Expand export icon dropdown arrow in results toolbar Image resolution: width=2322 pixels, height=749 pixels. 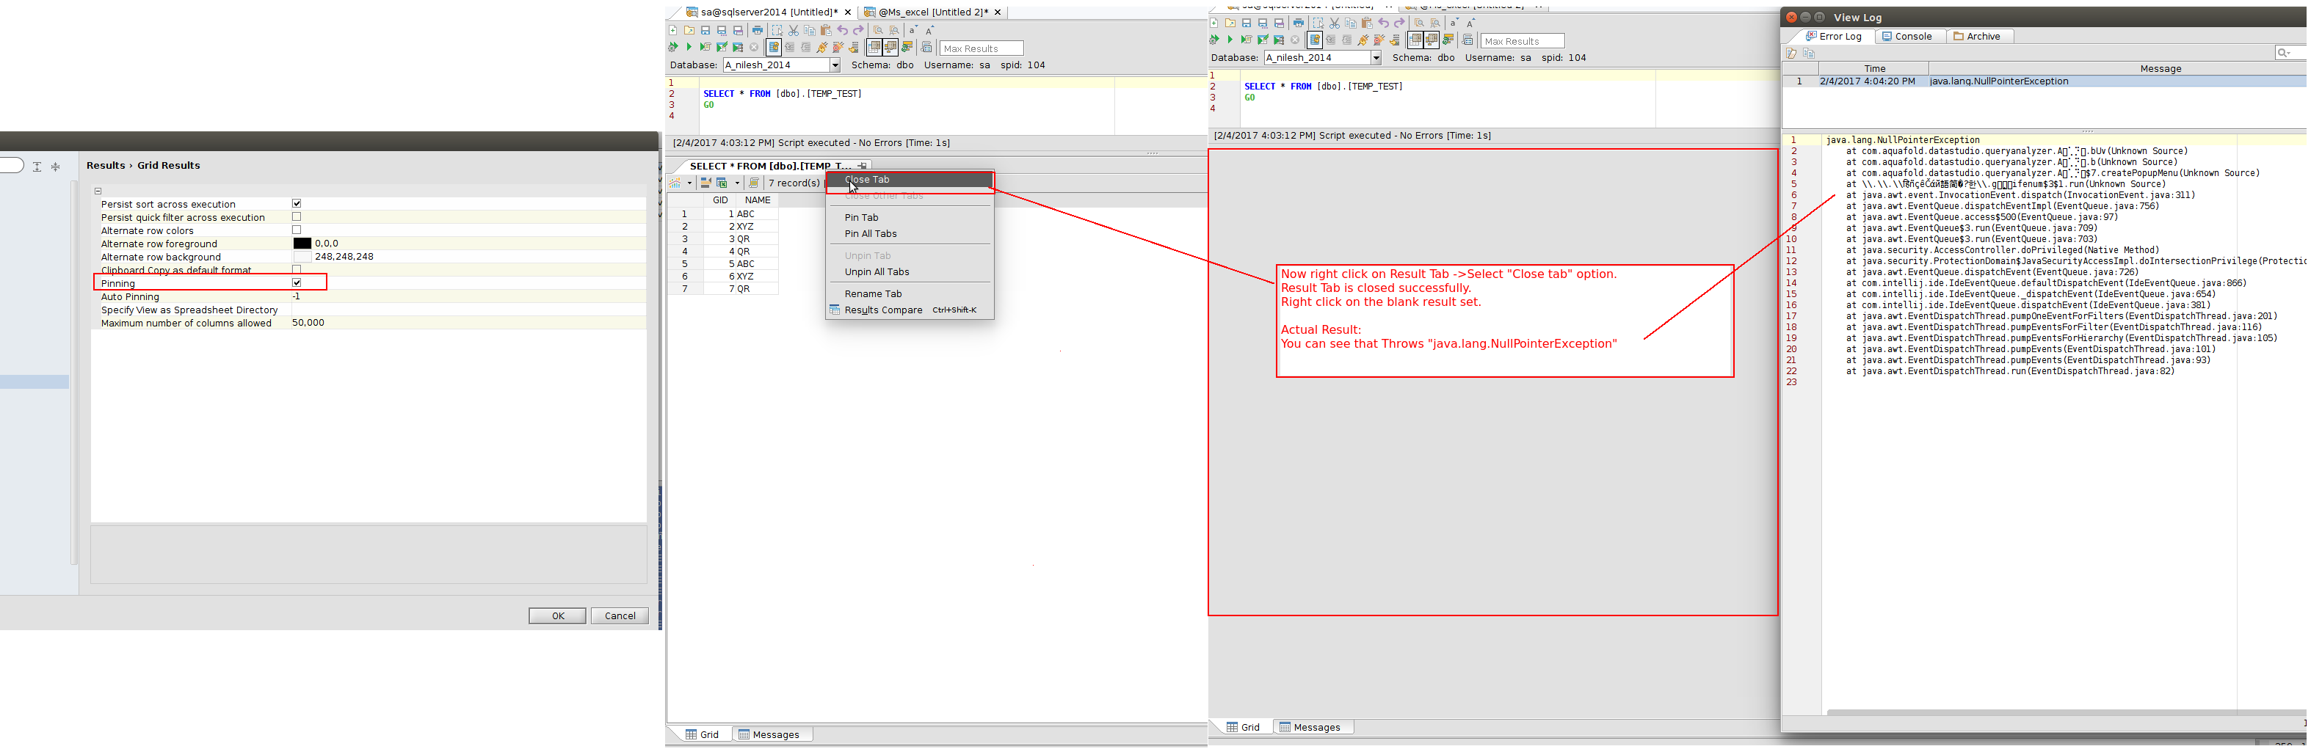(737, 183)
